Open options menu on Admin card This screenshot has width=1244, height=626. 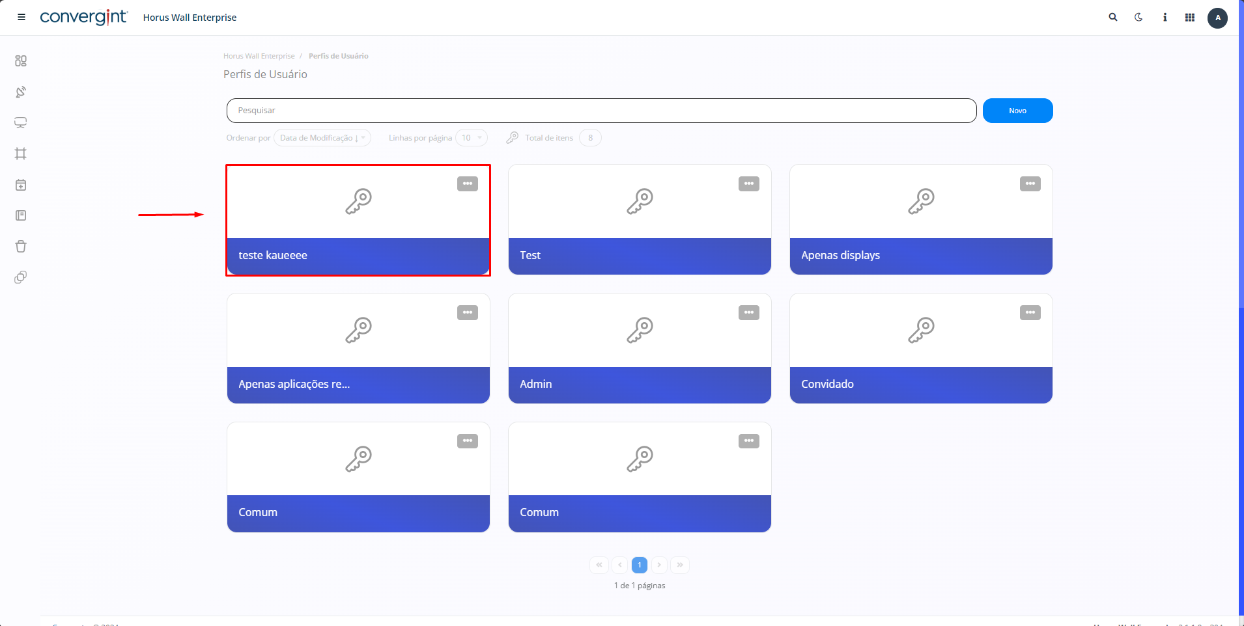click(x=749, y=313)
